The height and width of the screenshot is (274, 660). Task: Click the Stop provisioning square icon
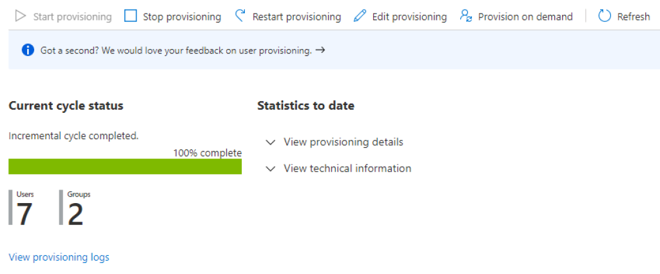pos(131,17)
